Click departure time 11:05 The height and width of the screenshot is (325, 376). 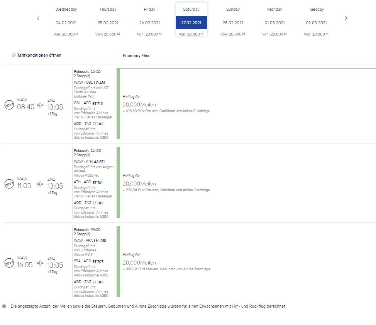pos(24,186)
